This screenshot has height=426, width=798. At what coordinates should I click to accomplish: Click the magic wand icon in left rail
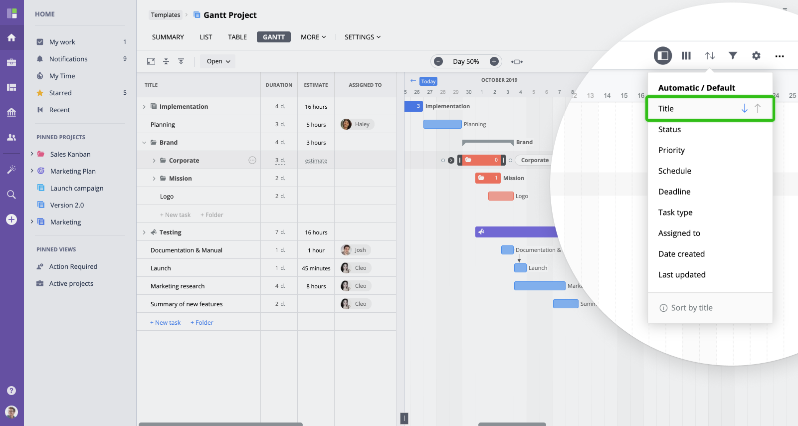pos(11,170)
